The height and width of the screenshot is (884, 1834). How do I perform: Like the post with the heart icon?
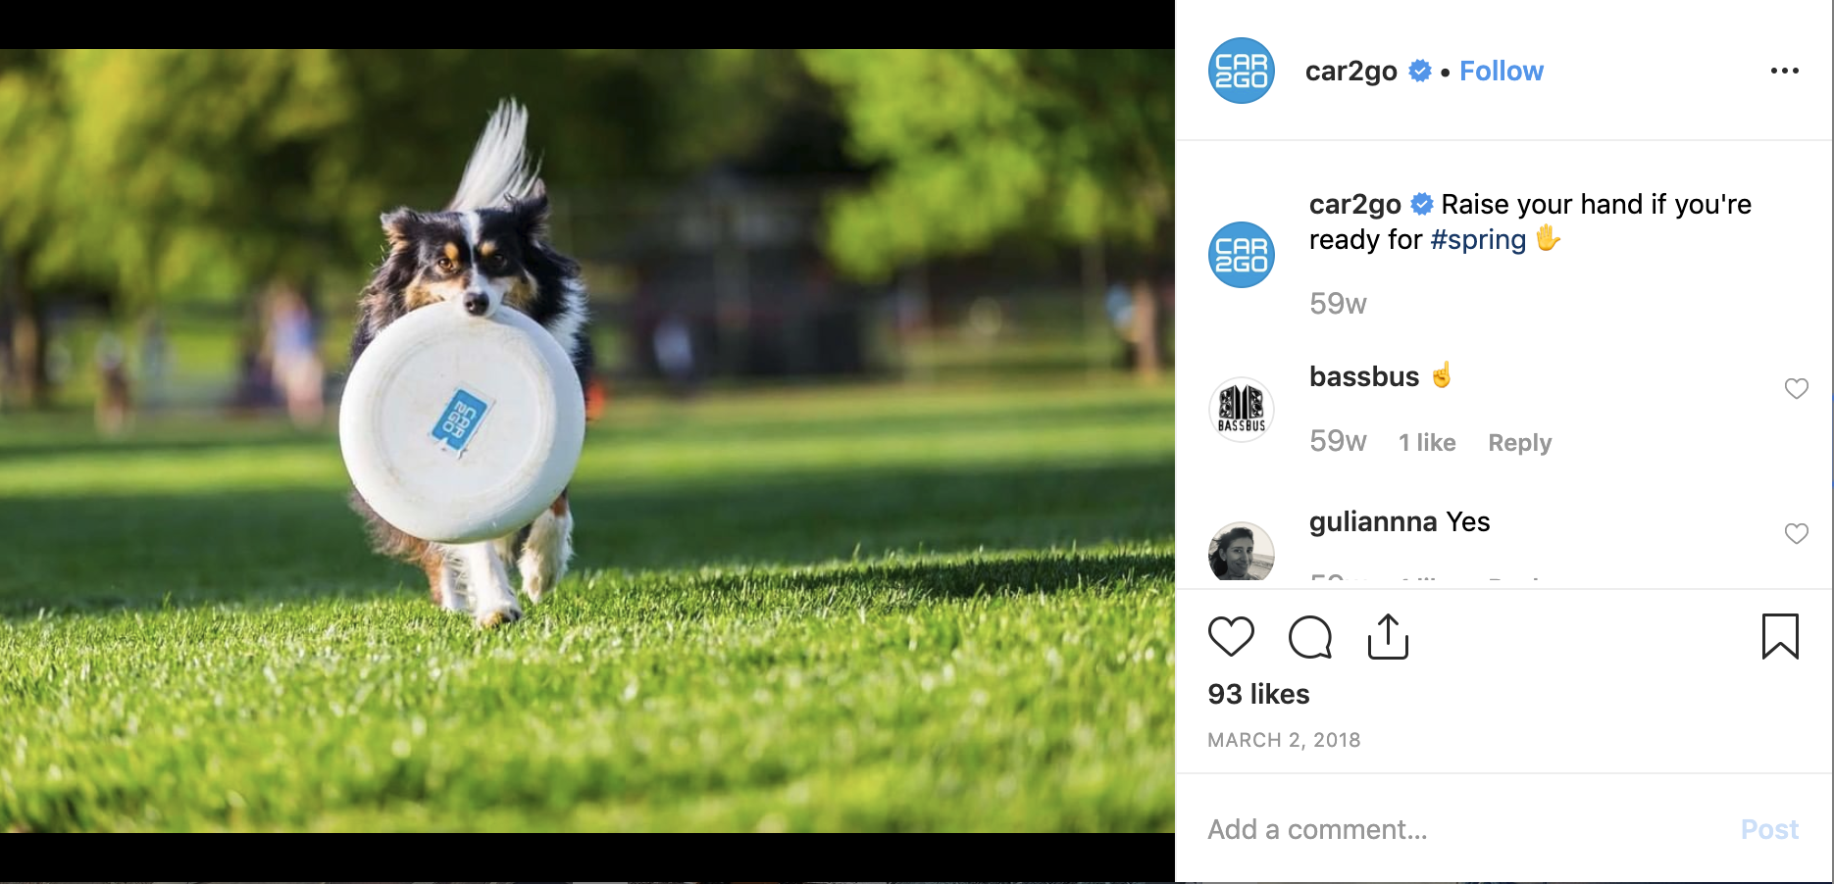point(1231,637)
